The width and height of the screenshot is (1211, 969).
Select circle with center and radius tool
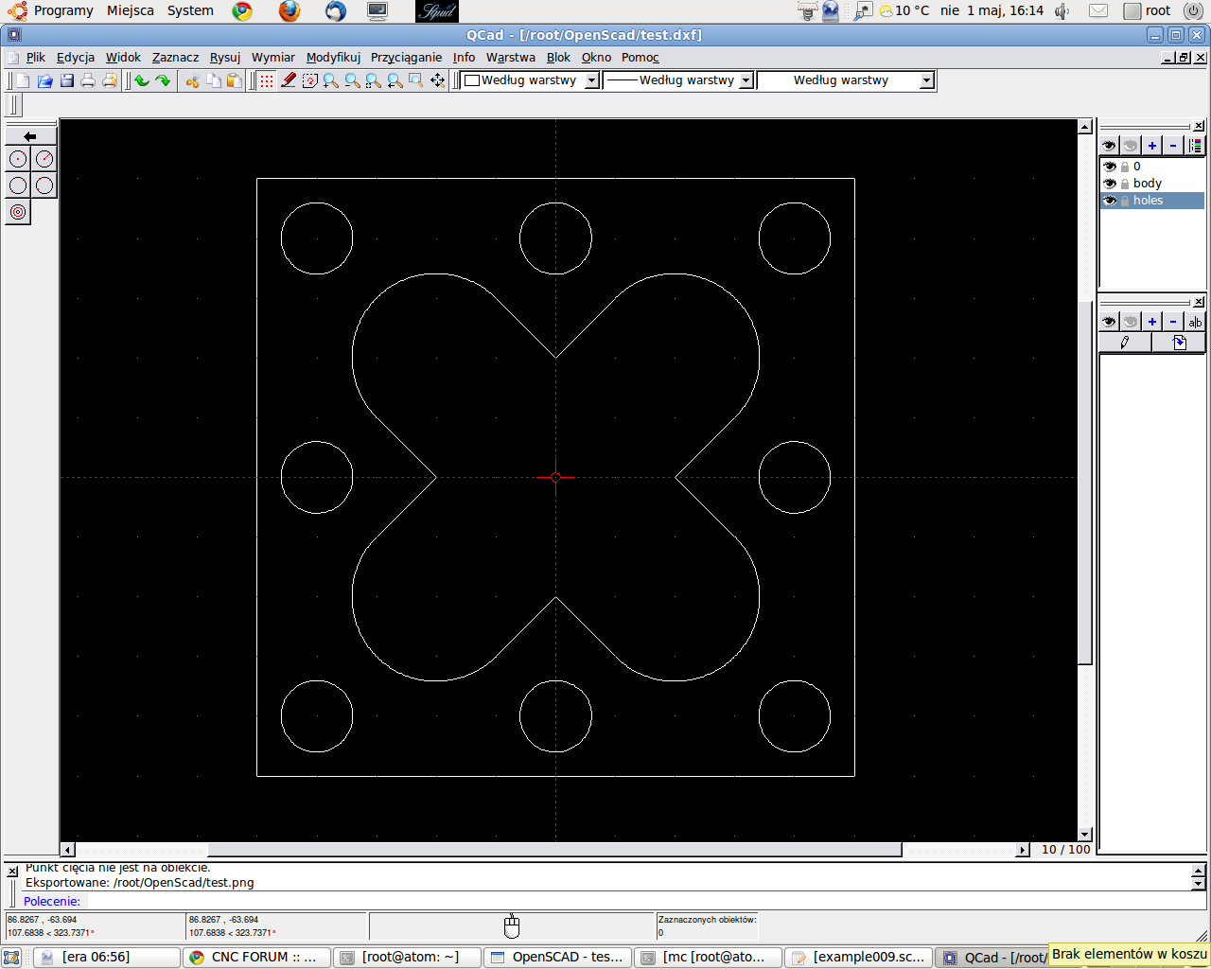44,159
